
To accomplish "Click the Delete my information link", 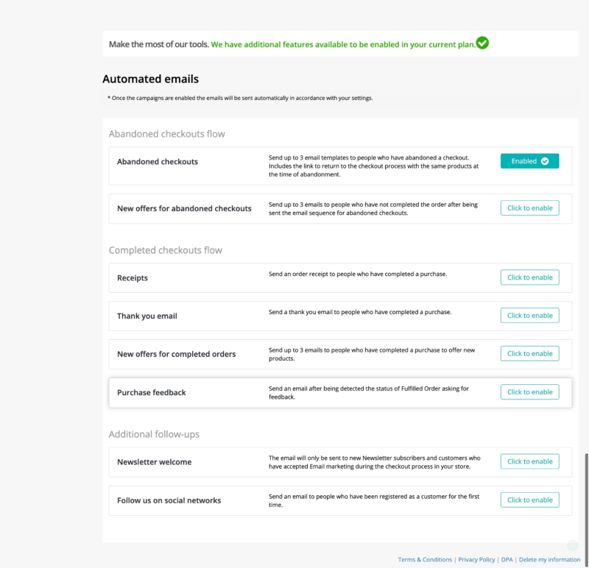I will click(549, 560).
